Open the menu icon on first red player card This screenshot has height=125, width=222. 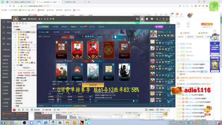point(66,42)
